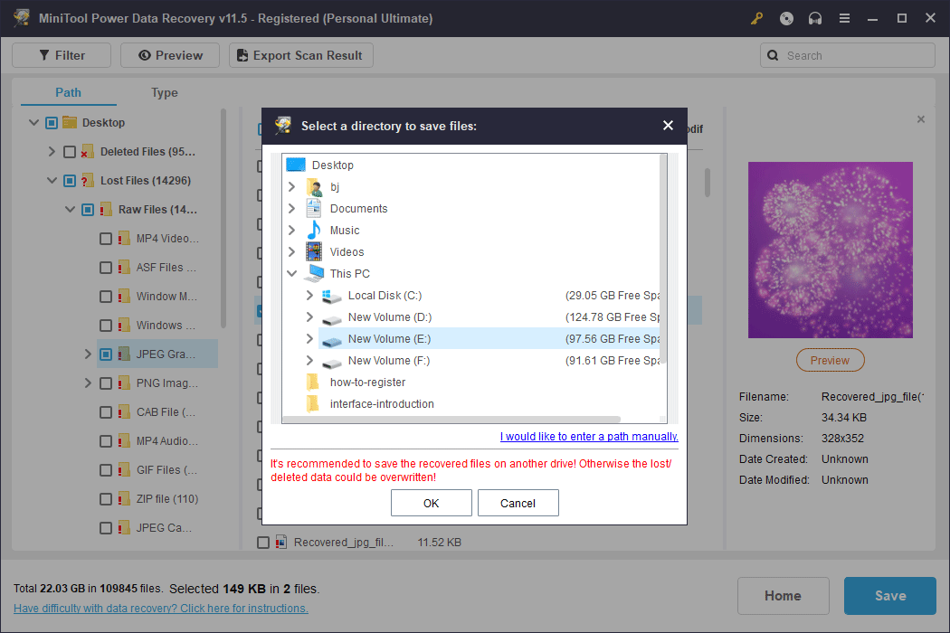Open the hamburger menu icon

pyautogui.click(x=844, y=18)
